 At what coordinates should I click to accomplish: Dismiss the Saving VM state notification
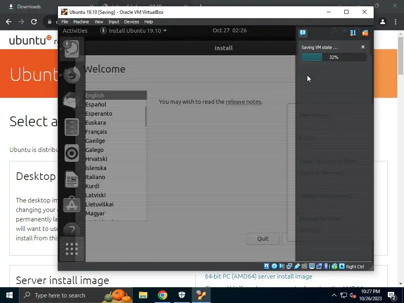pos(363,47)
